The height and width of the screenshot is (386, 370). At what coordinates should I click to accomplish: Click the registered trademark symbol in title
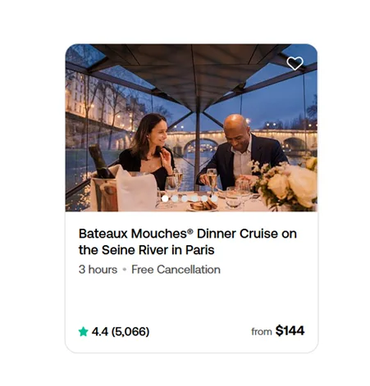tap(190, 231)
